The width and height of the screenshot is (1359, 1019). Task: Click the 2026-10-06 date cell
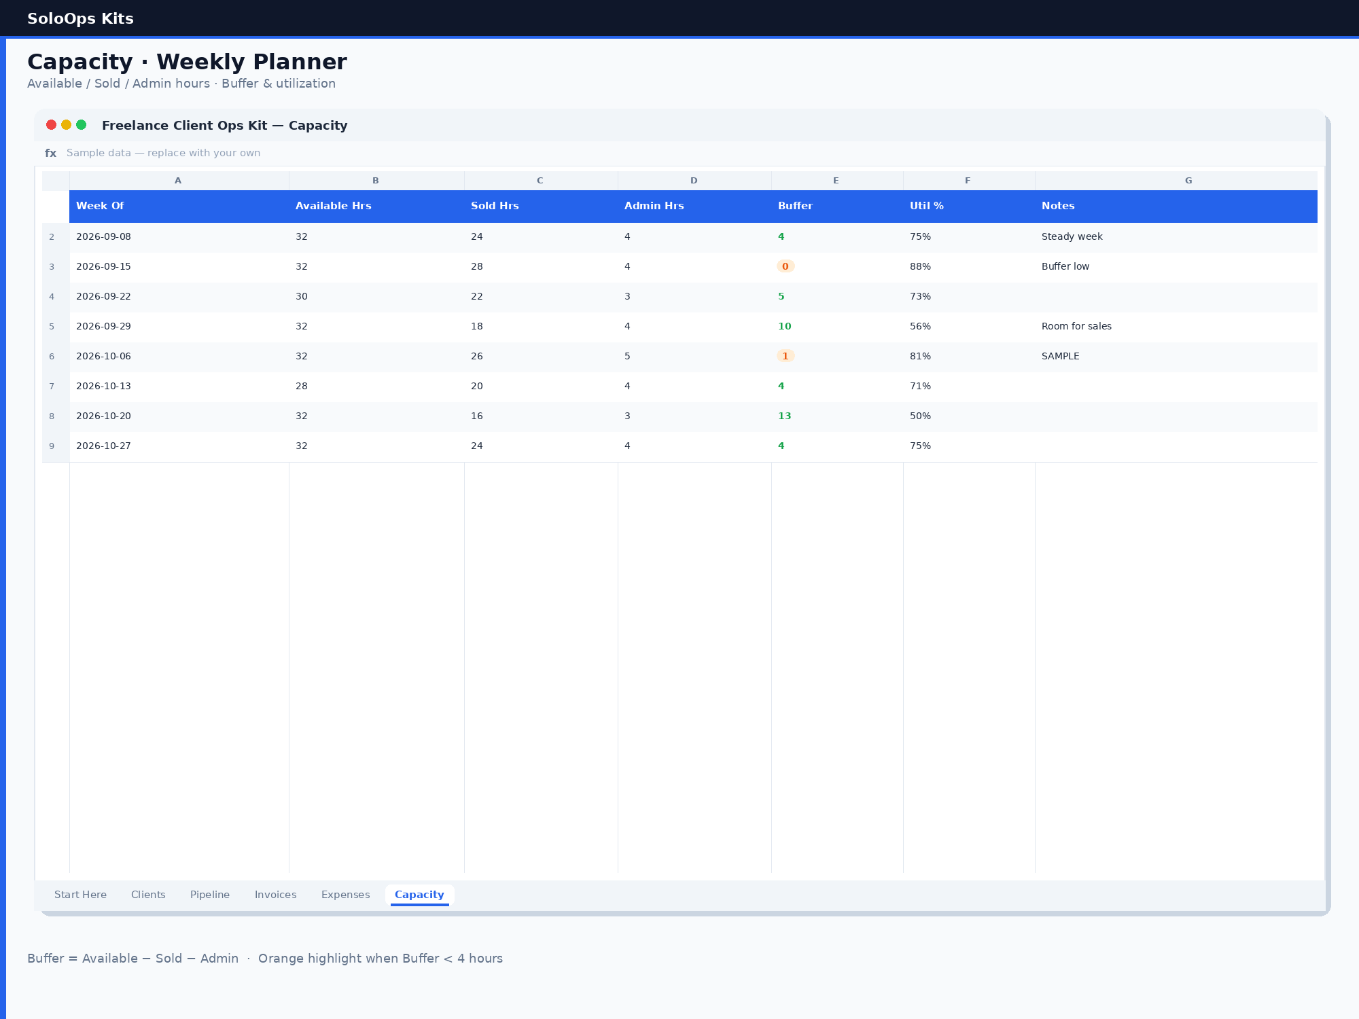[x=179, y=357]
